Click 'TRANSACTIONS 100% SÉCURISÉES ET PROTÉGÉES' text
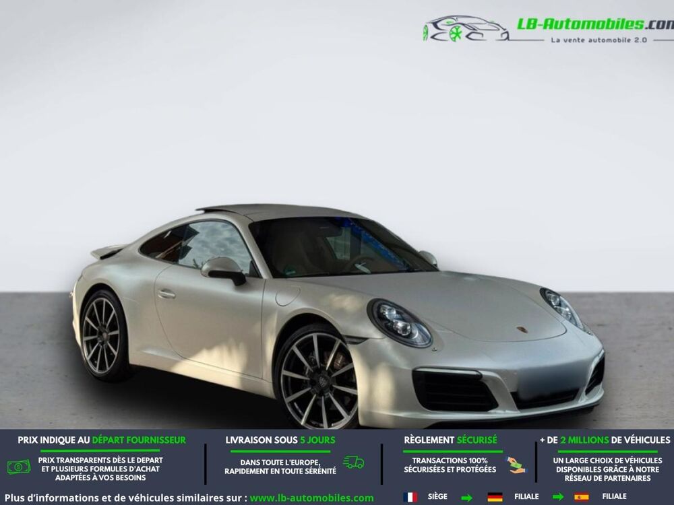 click(450, 465)
